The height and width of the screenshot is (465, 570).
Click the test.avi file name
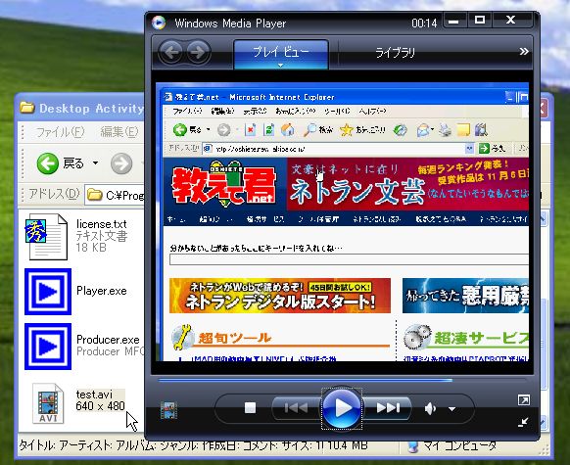tap(94, 395)
